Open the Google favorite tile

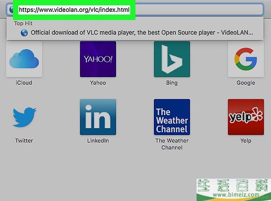pos(246,59)
